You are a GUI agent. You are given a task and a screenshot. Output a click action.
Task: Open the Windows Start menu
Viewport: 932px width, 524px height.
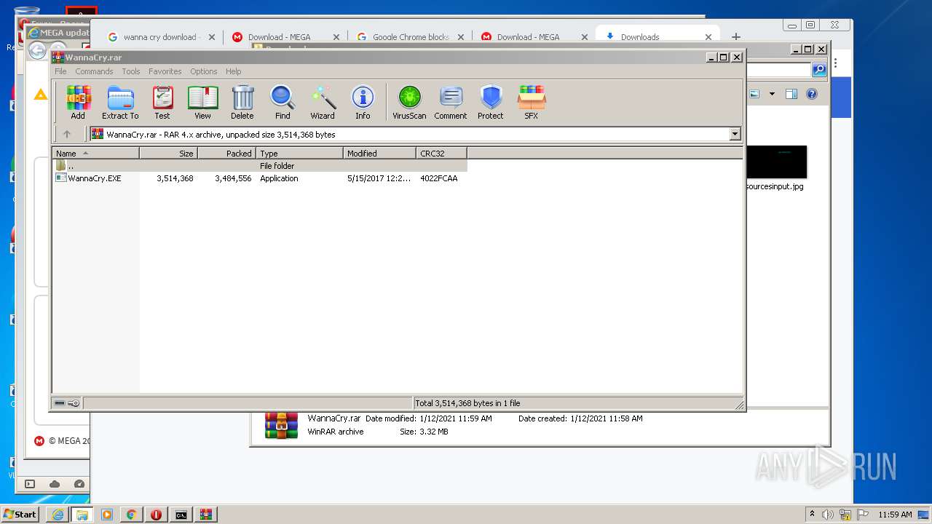(x=20, y=514)
